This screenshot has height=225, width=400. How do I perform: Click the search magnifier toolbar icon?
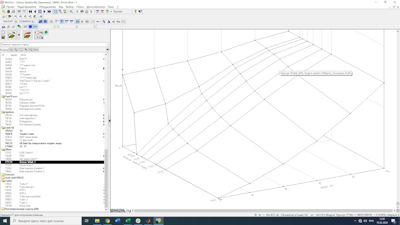point(60,12)
